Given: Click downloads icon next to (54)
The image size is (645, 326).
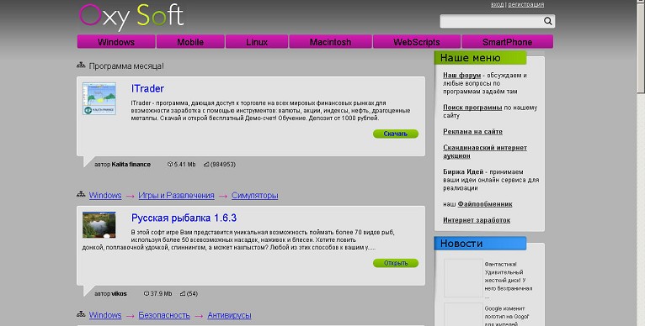Looking at the screenshot, I should [183, 293].
